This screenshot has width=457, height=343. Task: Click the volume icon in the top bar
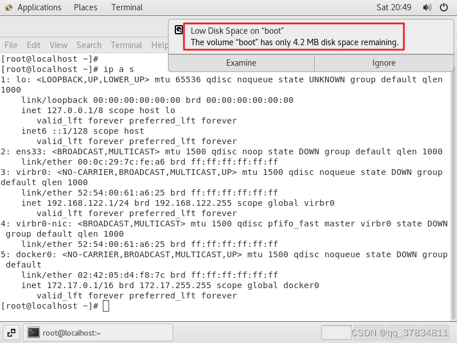427,7
